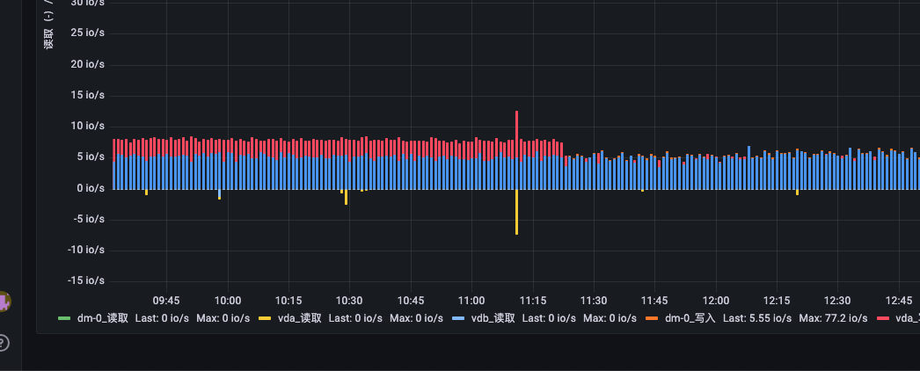Click the 25 io/s y-axis label

87,33
